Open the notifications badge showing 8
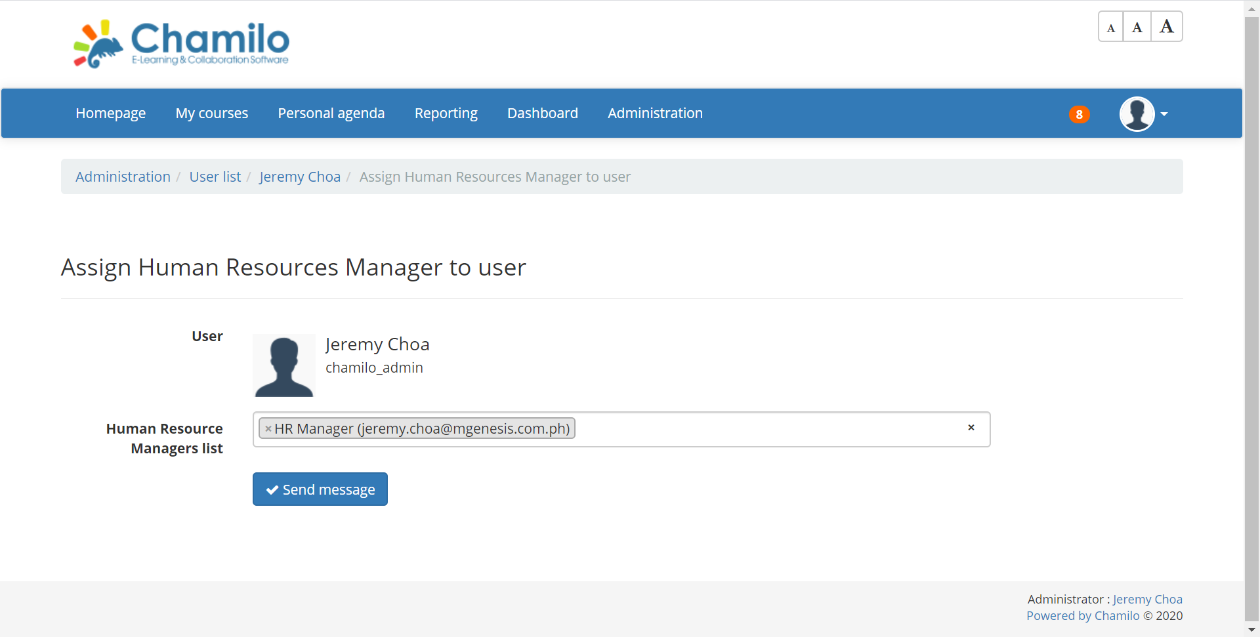Viewport: 1260px width, 637px height. (x=1079, y=113)
